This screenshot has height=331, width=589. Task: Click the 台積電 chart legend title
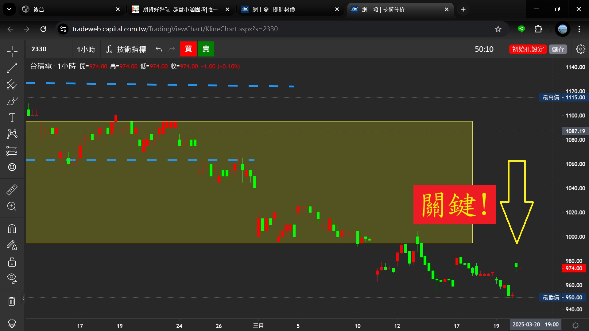[41, 66]
